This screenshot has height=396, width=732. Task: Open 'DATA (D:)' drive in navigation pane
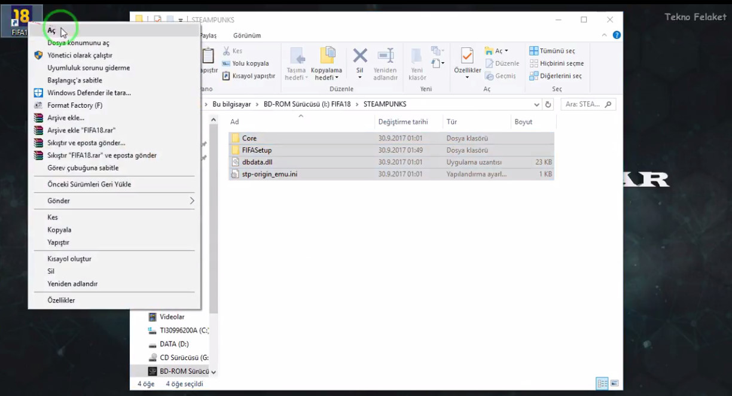tap(168, 344)
